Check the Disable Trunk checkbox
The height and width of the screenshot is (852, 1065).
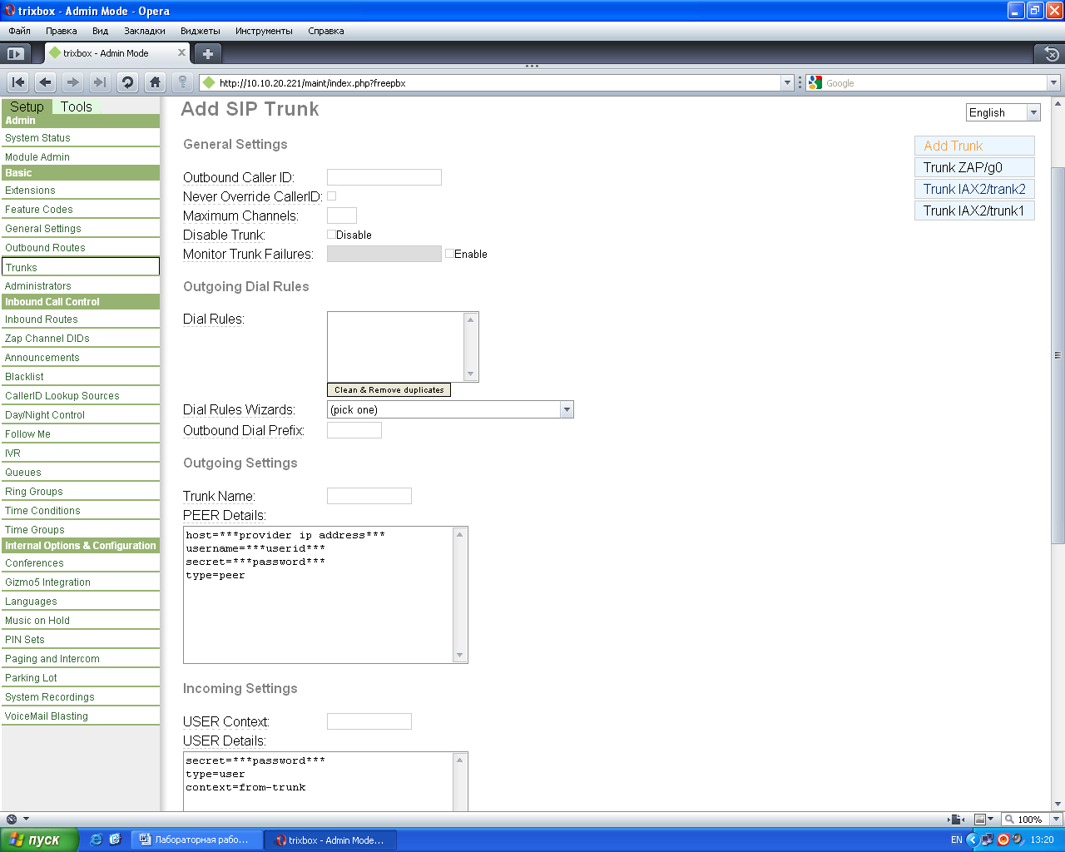point(331,235)
